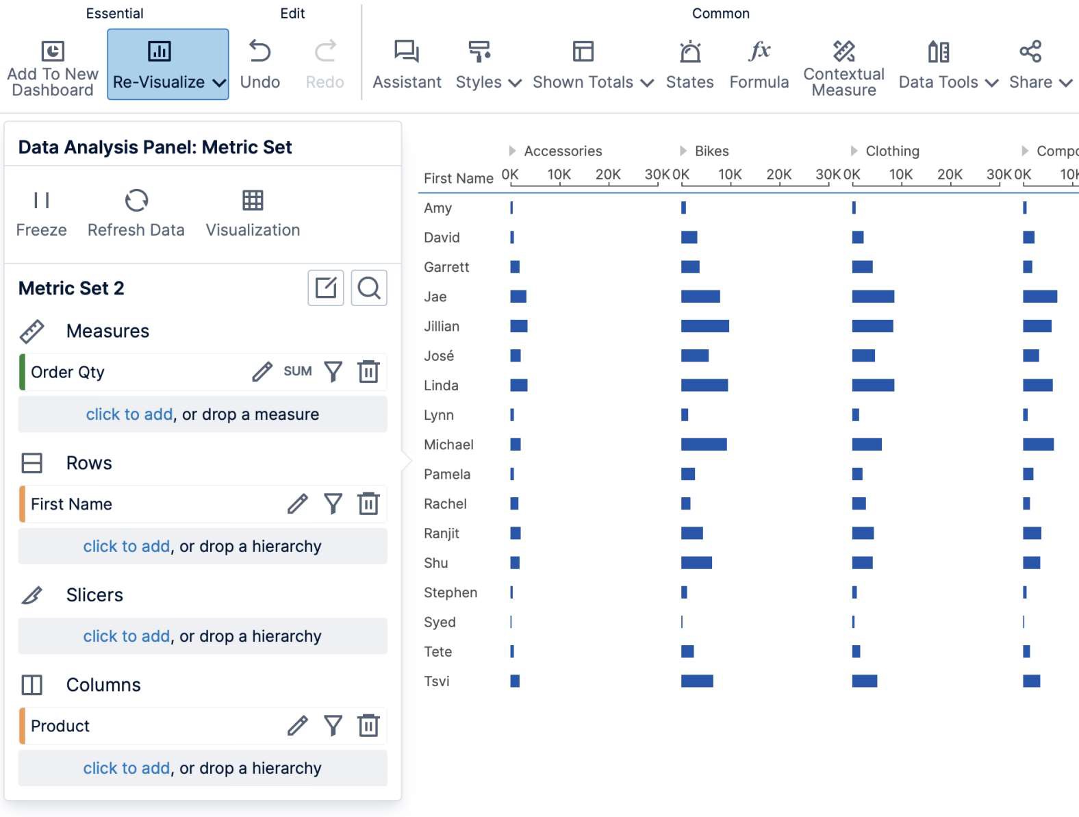The height and width of the screenshot is (817, 1079).
Task: Click the Contextual Measure icon
Action: click(843, 50)
